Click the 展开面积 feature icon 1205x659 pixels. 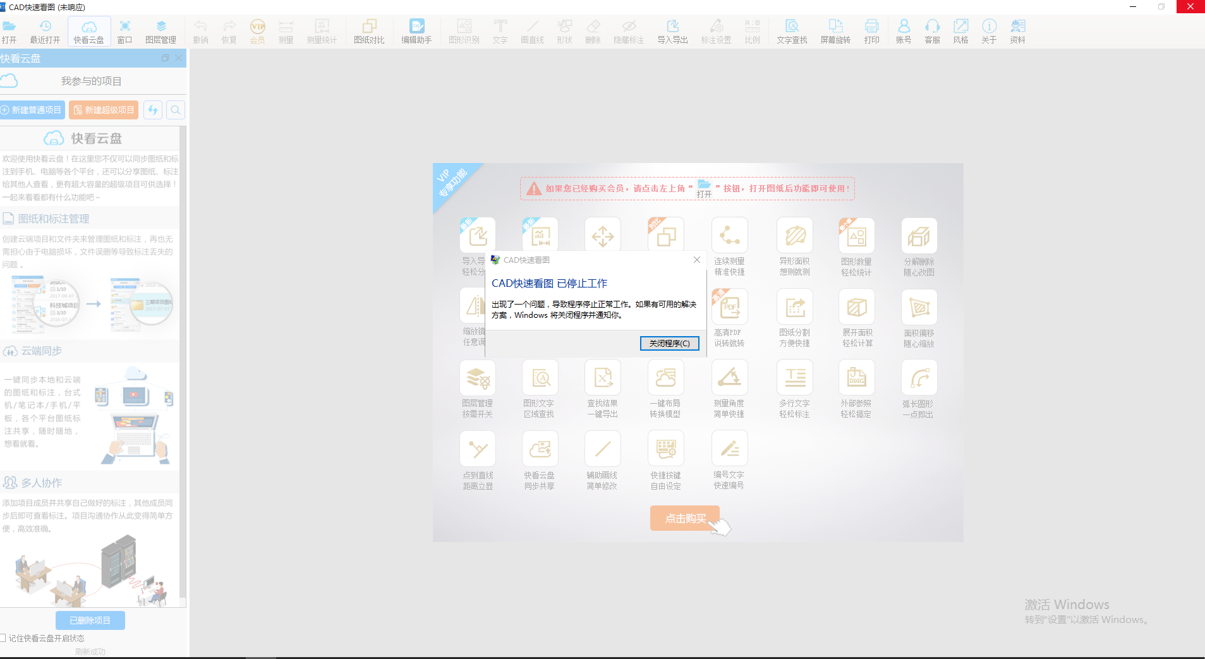(857, 306)
